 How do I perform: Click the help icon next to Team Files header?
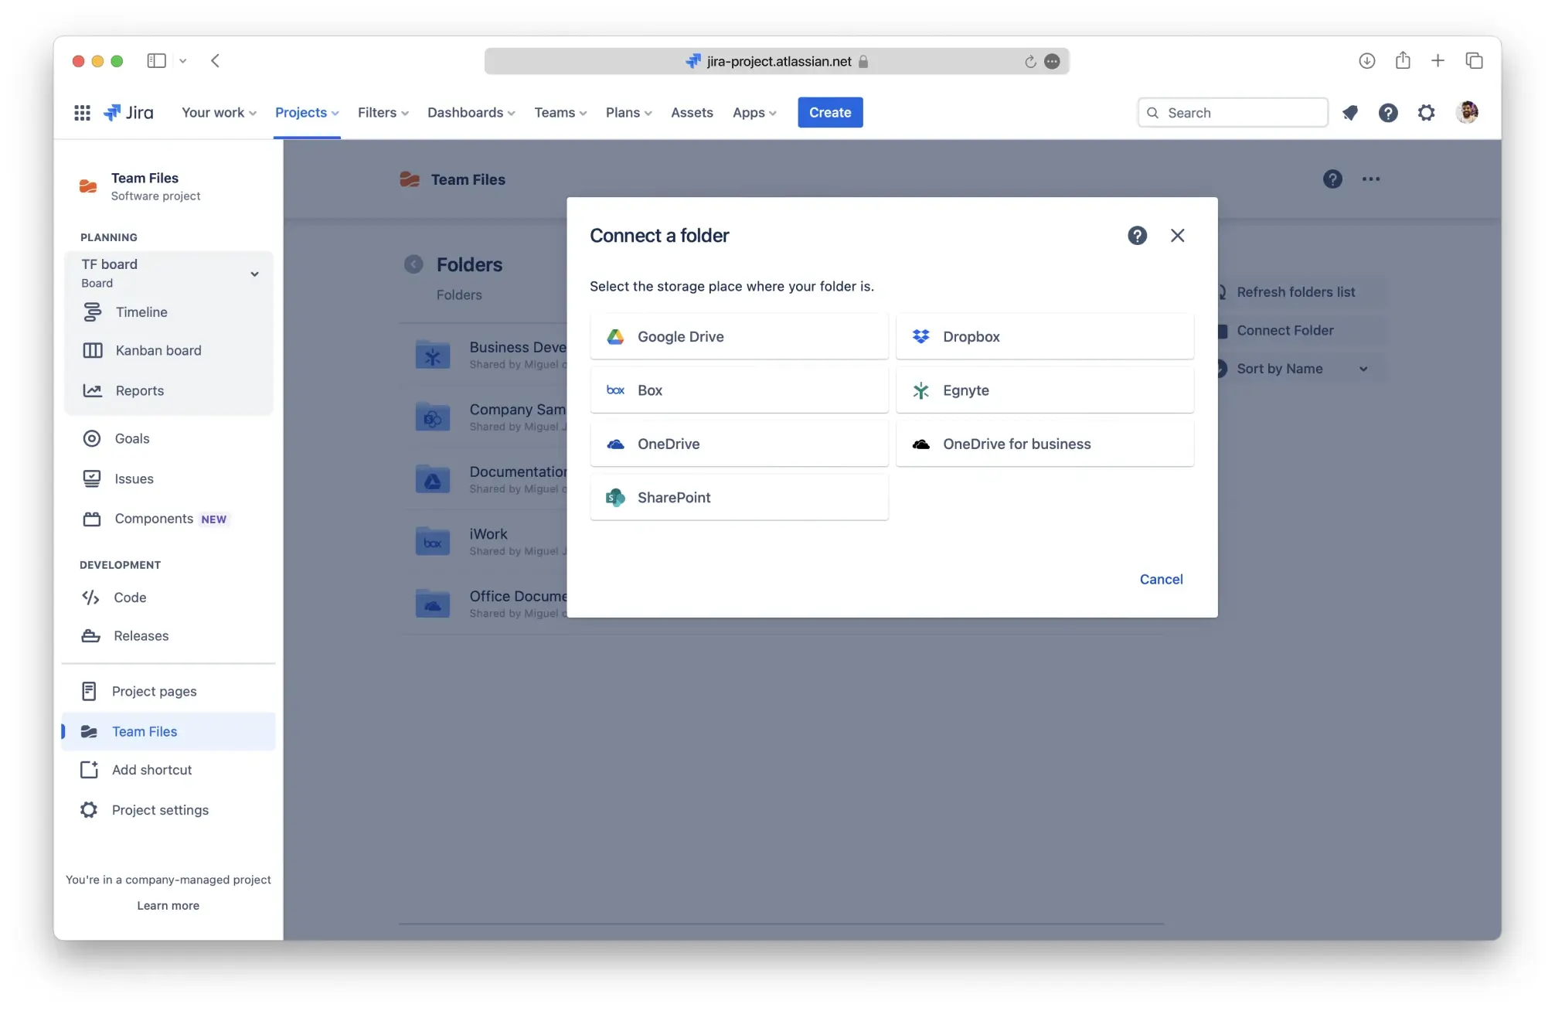(1332, 179)
